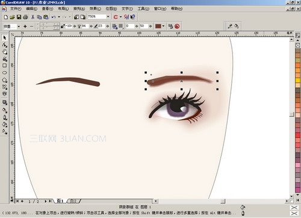This screenshot has height=218, width=301.
Task: Click the Save floppy disk icon
Action: [19, 17]
